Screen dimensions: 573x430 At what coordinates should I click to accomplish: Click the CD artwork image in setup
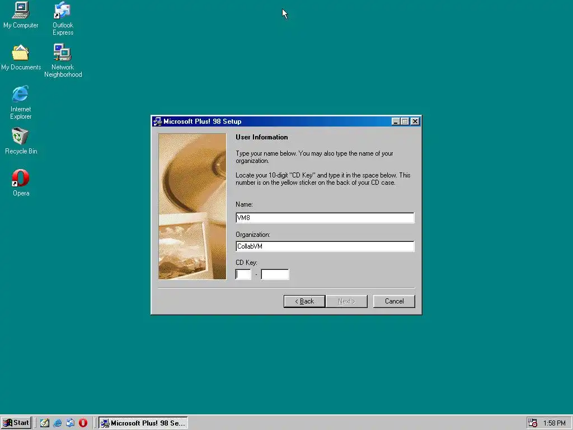click(192, 206)
